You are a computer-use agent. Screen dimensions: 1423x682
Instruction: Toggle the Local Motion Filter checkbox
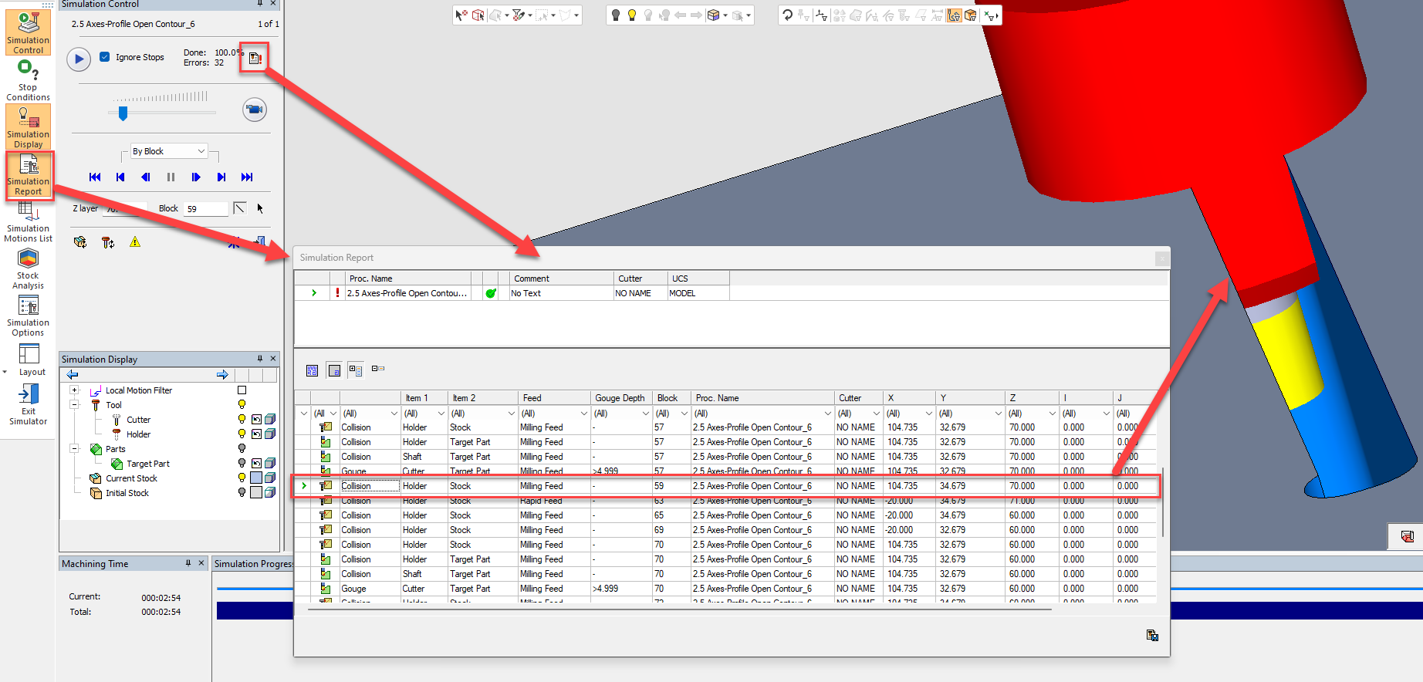(242, 390)
